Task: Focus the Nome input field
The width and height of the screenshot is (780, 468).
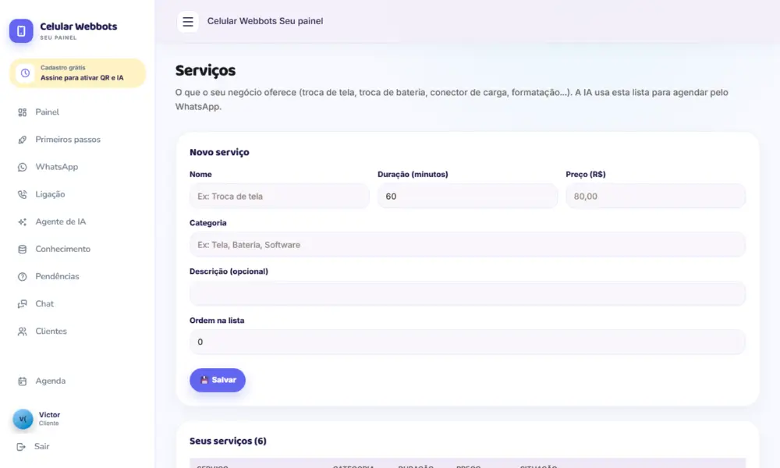Action: tap(279, 196)
